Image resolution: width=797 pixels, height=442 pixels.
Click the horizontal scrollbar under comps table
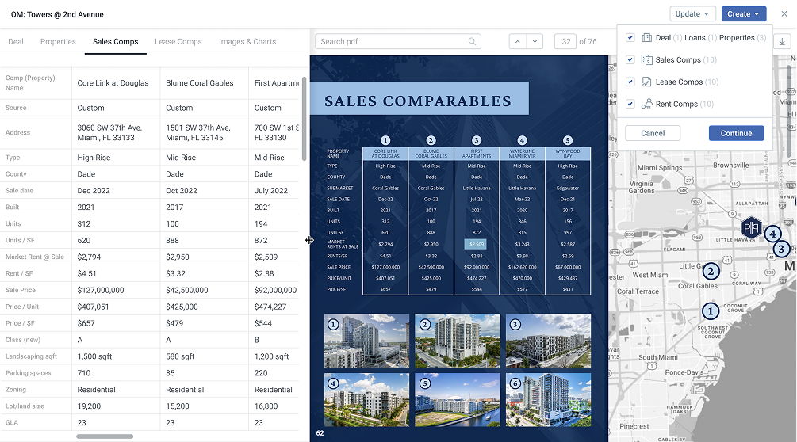coord(105,436)
